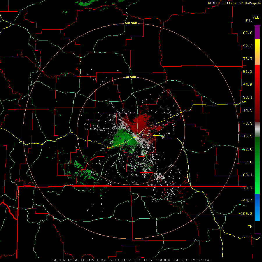Click the TH label on the scale
This screenshot has width=262, height=262.
pyautogui.click(x=250, y=226)
